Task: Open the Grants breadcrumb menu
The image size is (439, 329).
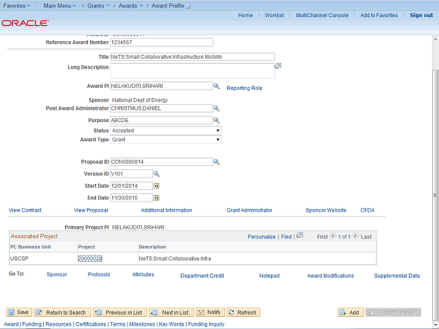Action: (99, 5)
